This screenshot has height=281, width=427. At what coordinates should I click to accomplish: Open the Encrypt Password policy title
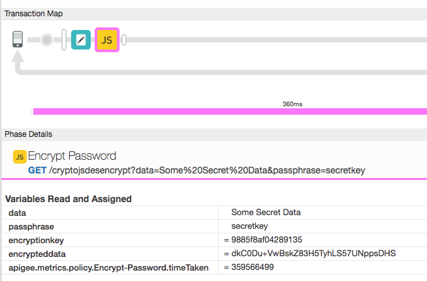pos(72,156)
